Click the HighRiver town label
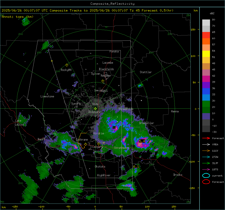This screenshot has height=210, width=225. 104,175
